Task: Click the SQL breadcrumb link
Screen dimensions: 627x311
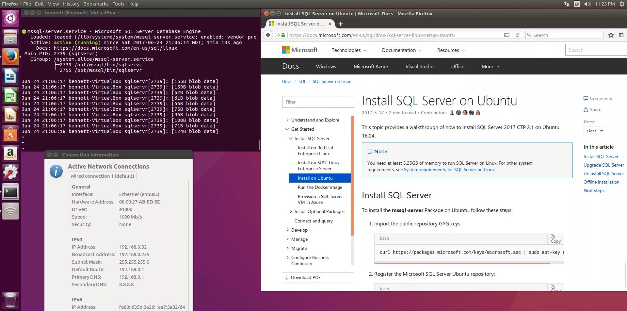Action: [x=302, y=81]
